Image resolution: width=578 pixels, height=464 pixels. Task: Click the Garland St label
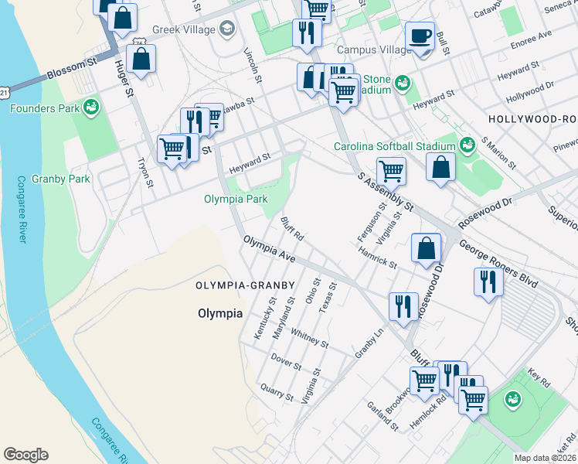coord(382,416)
